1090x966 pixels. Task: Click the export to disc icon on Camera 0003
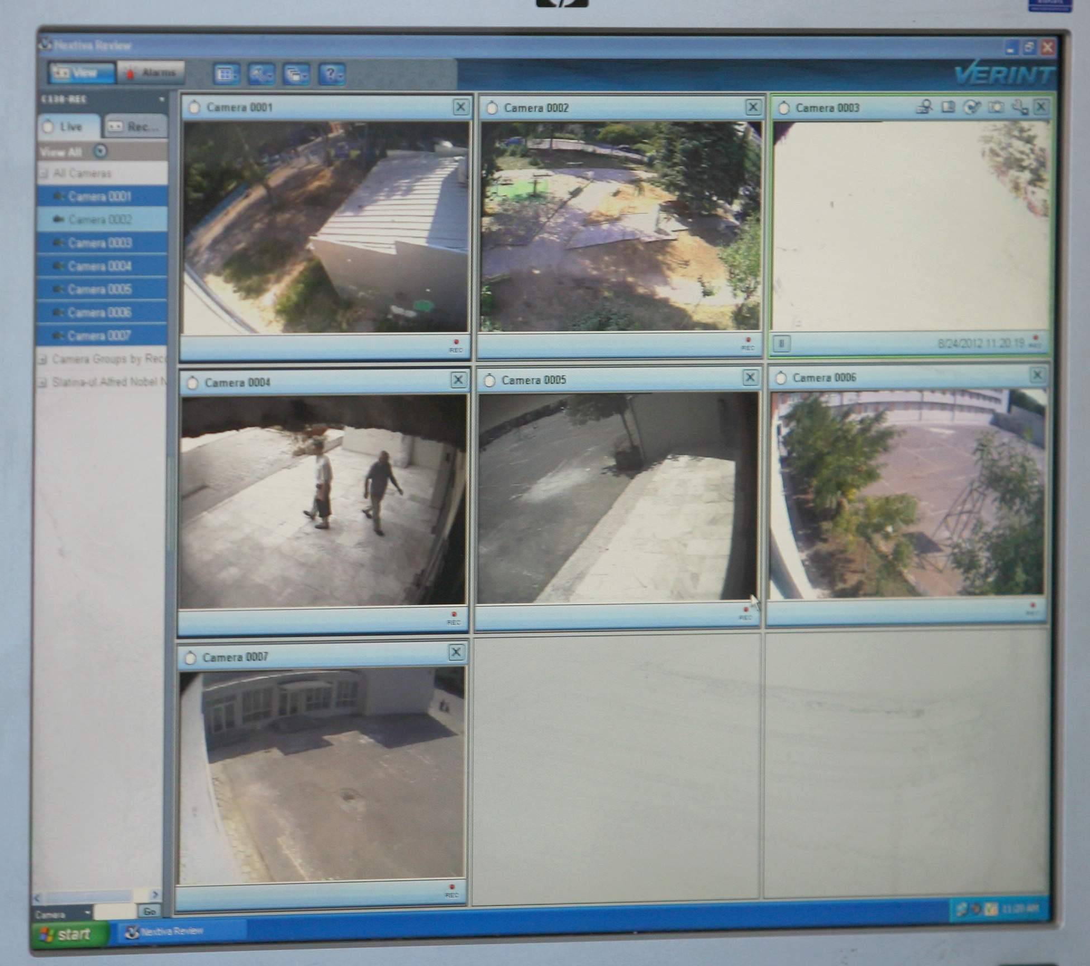click(972, 107)
